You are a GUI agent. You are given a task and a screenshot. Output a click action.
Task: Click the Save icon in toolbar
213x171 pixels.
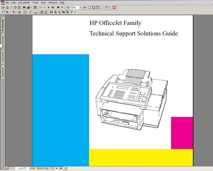coord(11,7)
